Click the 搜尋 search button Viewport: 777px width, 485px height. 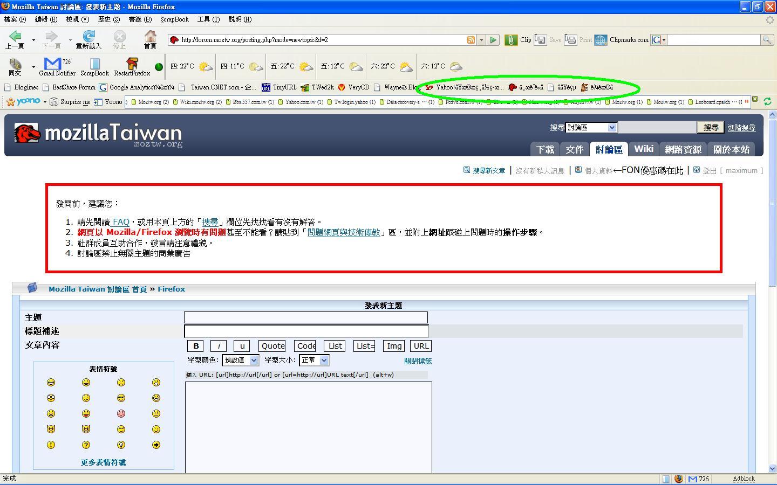[x=711, y=128]
